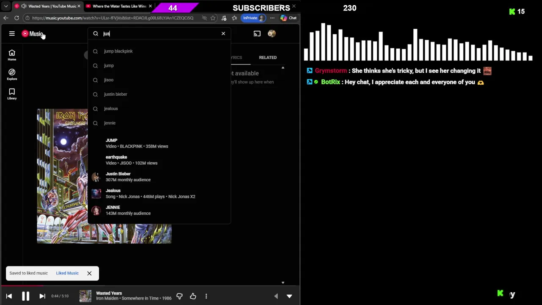The height and width of the screenshot is (305, 542).
Task: Open tracking prevention eye icon
Action: [205, 18]
